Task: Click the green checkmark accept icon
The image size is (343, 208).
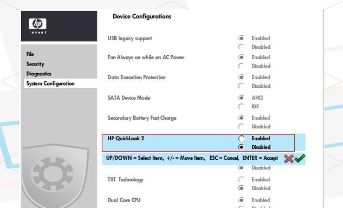Action: 300,158
